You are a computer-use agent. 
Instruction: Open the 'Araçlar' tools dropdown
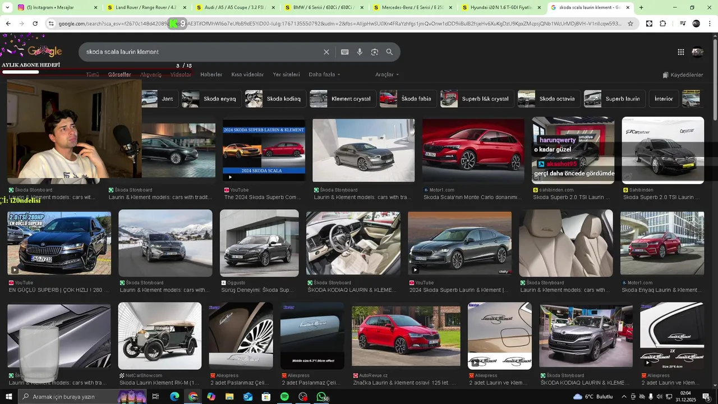click(x=387, y=74)
